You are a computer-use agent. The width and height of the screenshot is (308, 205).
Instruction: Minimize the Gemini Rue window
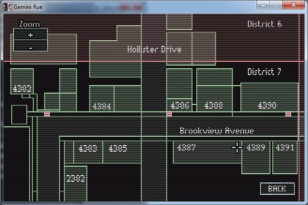(263, 5)
